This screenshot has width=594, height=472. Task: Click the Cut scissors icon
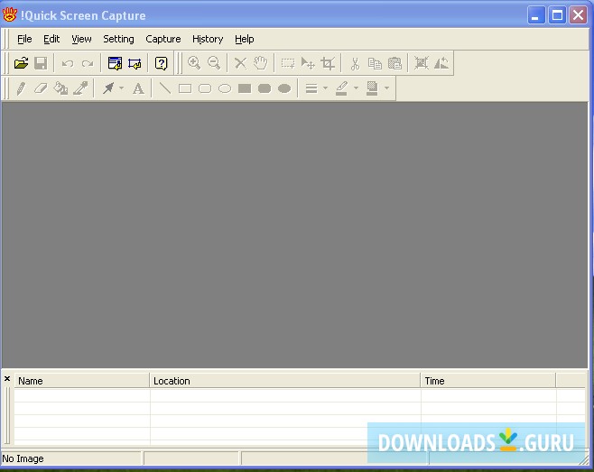coord(355,63)
